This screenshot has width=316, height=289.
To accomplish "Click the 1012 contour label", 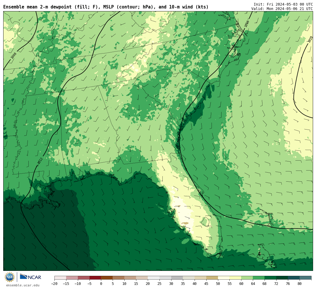I will click(40, 161).
